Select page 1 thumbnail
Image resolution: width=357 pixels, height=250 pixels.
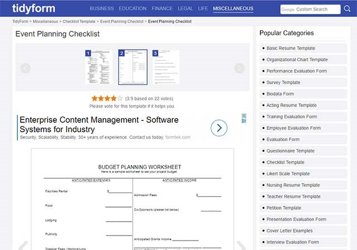99,67
